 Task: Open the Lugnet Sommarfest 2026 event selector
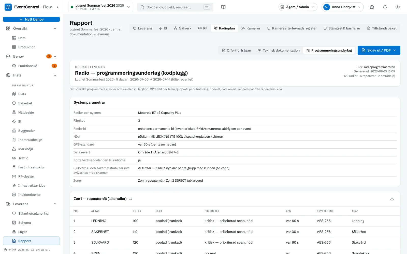point(100,7)
